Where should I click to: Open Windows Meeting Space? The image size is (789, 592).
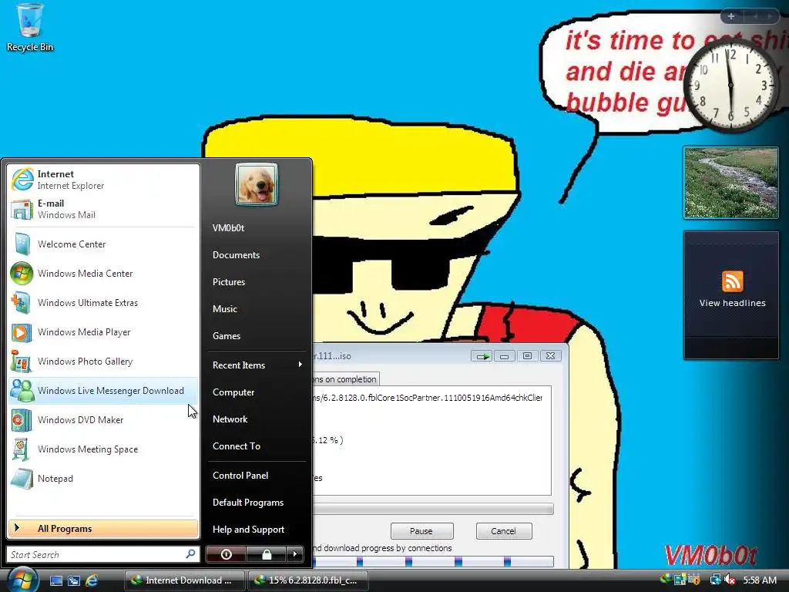point(103,449)
